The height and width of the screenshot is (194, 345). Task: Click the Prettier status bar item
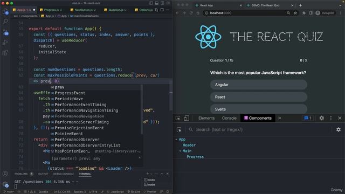(150, 192)
